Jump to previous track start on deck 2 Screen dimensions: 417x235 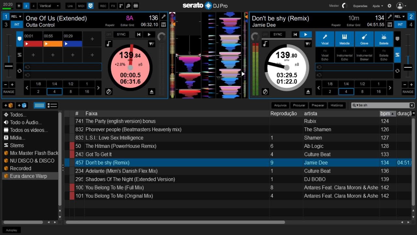click(x=295, y=34)
